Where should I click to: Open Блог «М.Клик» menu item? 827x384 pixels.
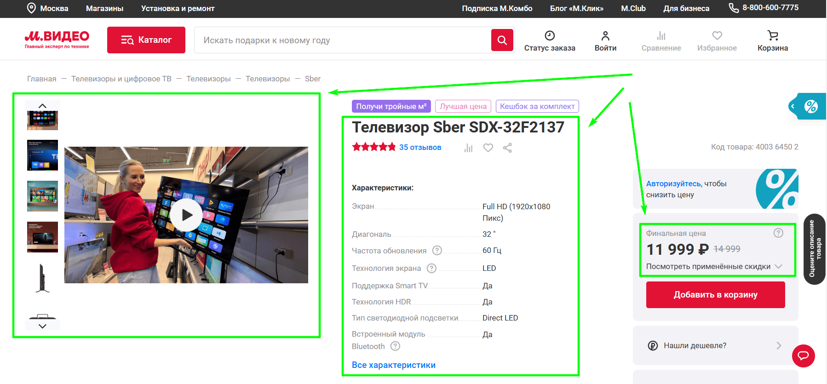point(577,8)
